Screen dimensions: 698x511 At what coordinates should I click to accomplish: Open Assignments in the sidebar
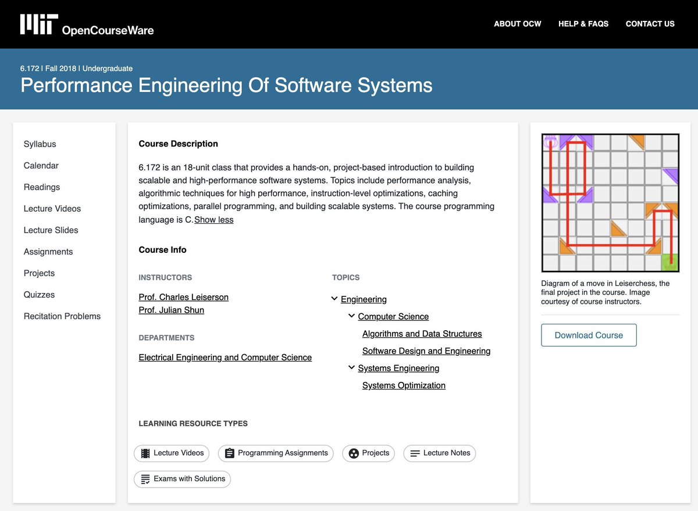(48, 252)
